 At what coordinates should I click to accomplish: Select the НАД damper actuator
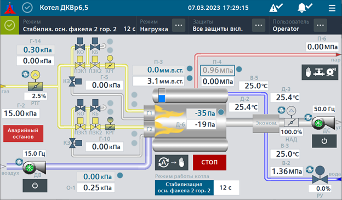pos(291,117)
